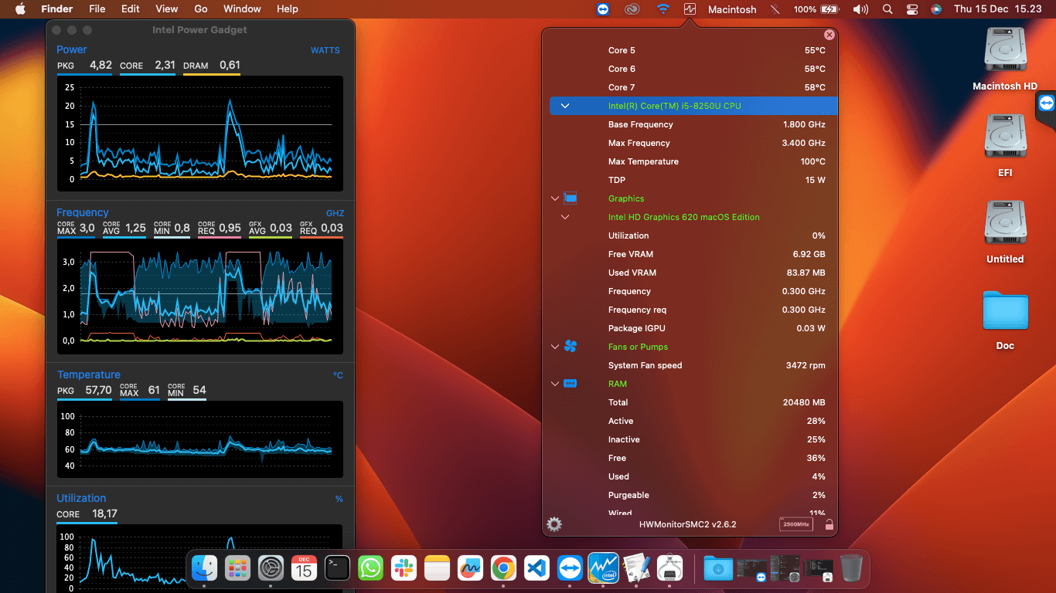Collapse the RAM section chevron

(x=555, y=384)
